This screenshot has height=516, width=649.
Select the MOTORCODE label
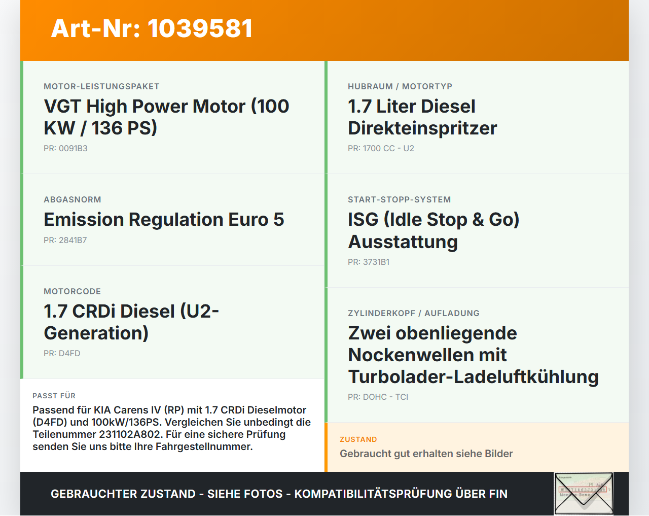pos(73,292)
